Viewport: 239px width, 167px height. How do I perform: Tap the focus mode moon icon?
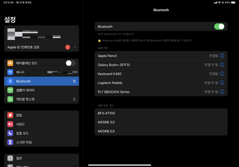[10, 133]
